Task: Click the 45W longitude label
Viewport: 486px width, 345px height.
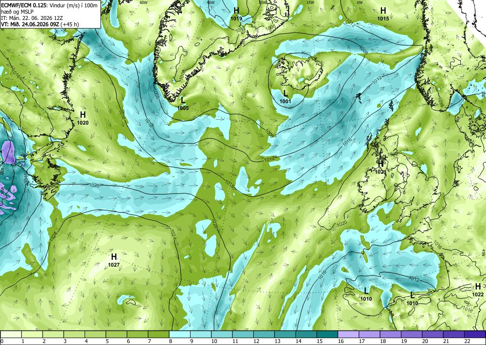Action: (x=211, y=2)
